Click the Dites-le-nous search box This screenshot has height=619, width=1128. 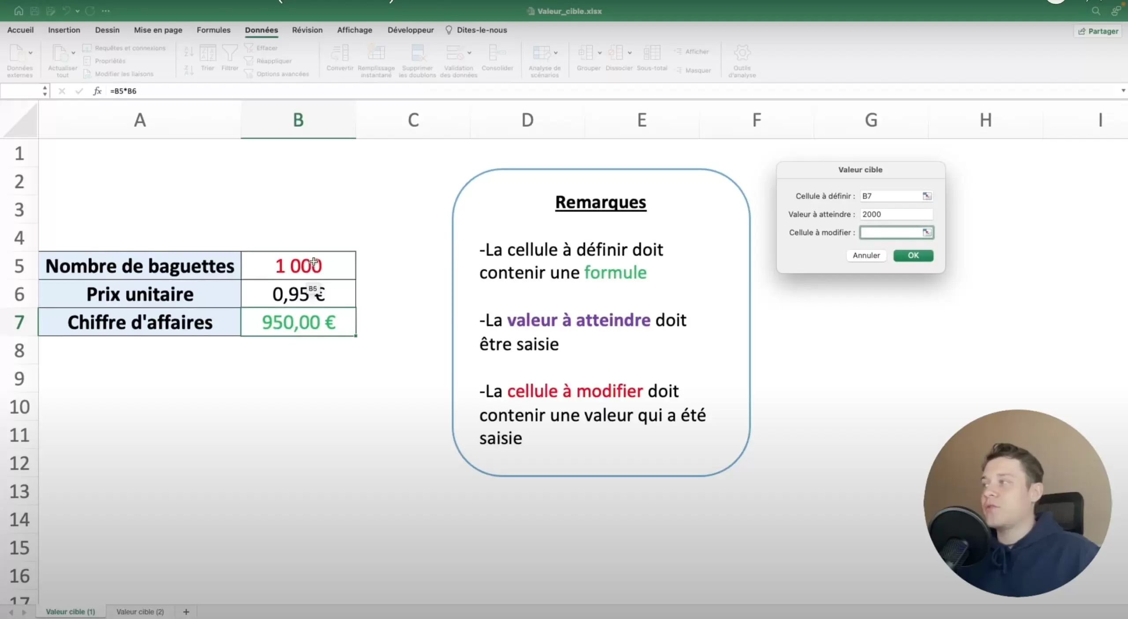(476, 30)
